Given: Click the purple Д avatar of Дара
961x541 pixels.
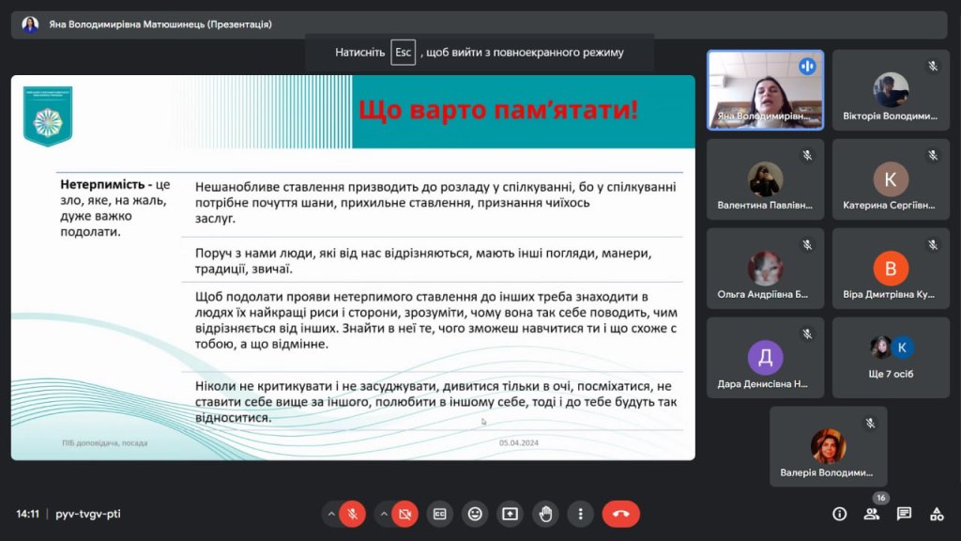Looking at the screenshot, I should (x=766, y=357).
